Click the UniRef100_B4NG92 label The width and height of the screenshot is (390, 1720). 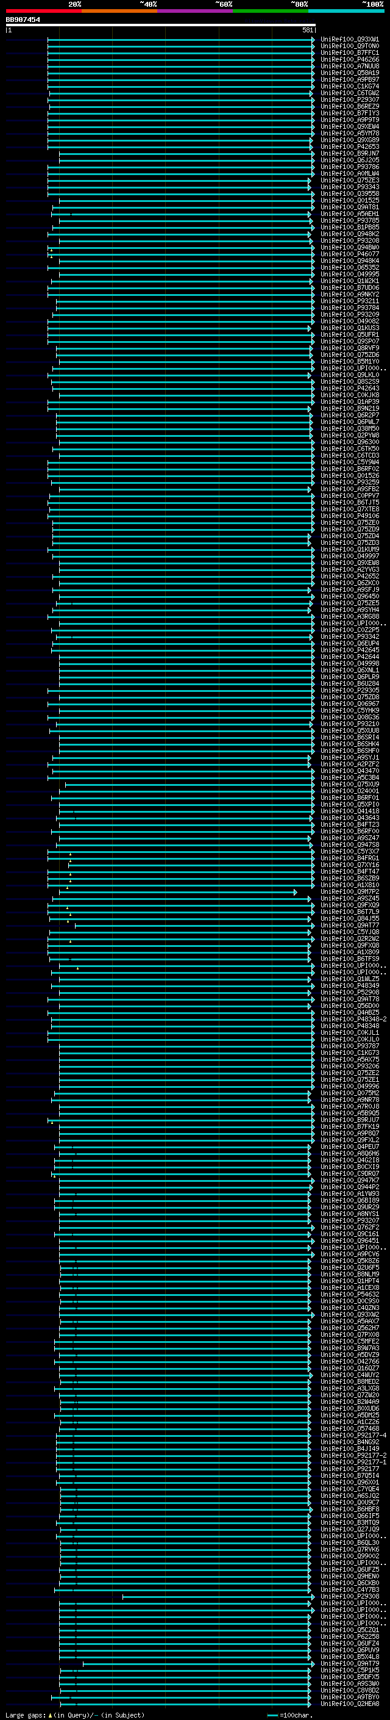click(x=350, y=1442)
